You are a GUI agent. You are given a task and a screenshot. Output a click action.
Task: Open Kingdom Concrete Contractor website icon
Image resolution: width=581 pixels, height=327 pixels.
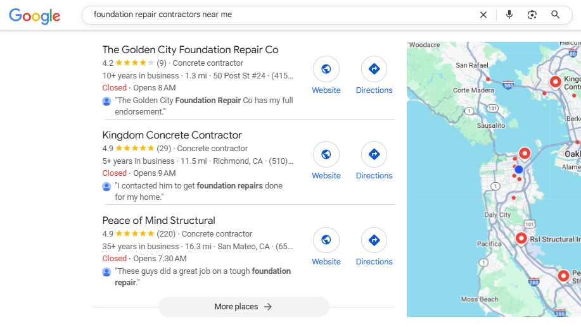(x=326, y=154)
